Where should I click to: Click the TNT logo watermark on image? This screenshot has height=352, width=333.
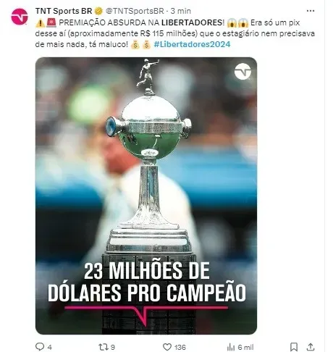coord(243,72)
